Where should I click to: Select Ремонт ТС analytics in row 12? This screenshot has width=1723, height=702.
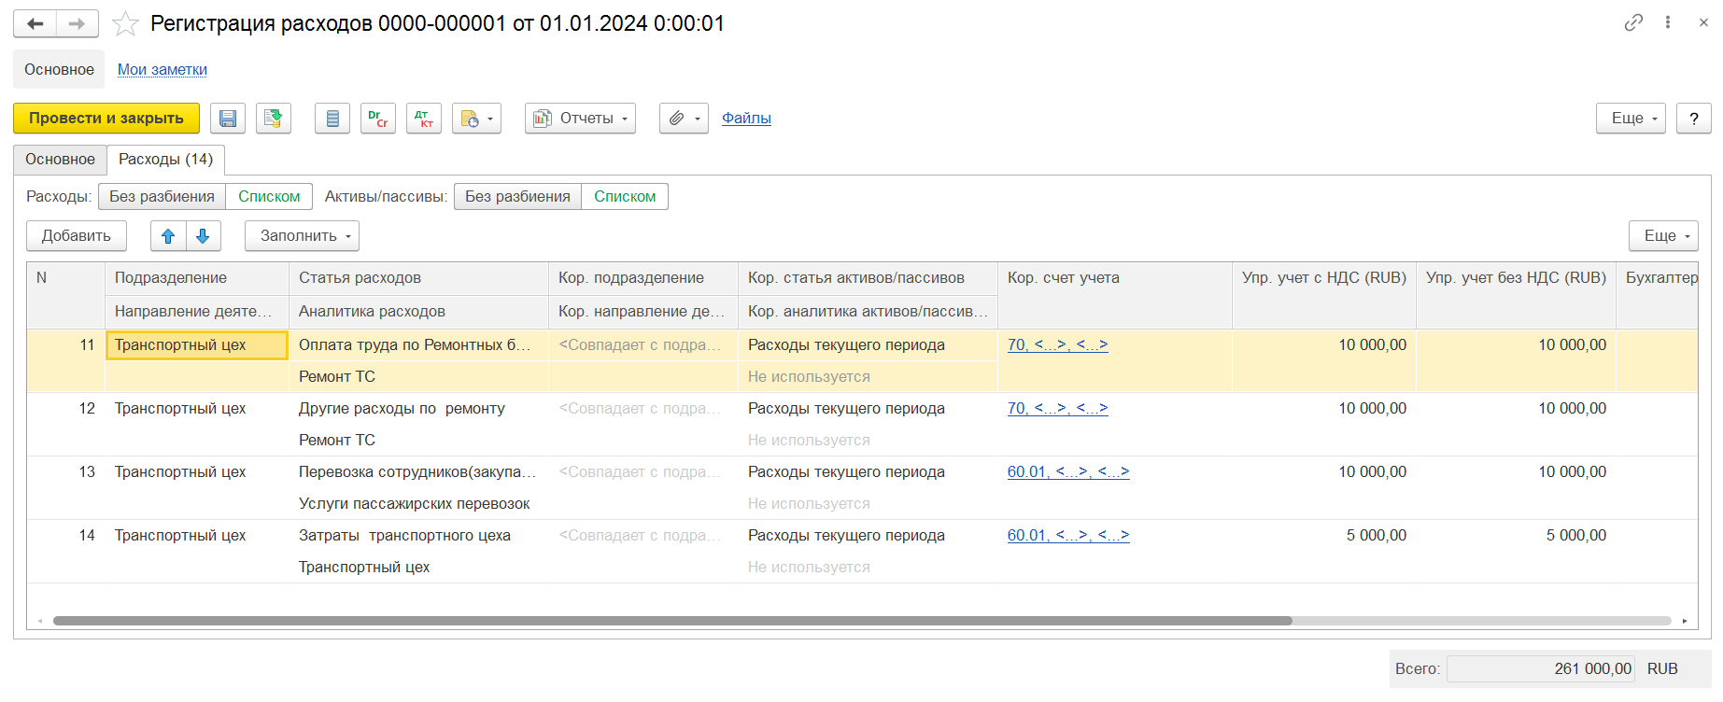[418, 441]
